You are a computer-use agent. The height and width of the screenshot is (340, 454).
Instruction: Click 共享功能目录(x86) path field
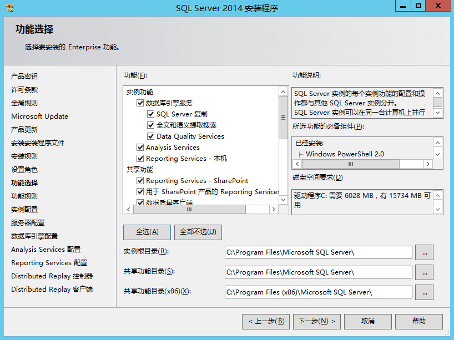click(319, 292)
